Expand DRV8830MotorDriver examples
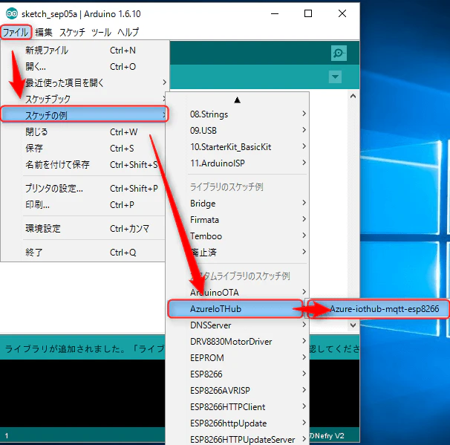 (238, 341)
